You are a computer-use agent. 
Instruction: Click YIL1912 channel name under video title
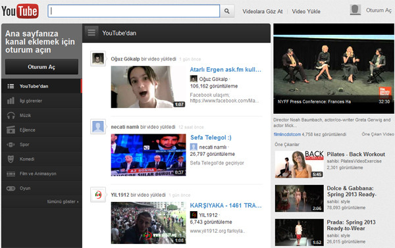[208, 215]
